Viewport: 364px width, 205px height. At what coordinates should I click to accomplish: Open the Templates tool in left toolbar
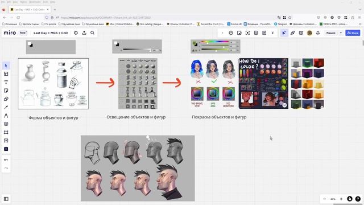(6, 74)
